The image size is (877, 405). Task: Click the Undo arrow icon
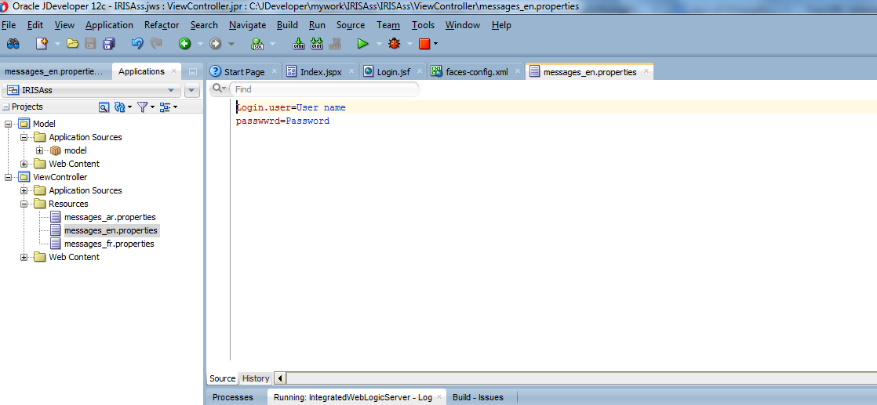[x=137, y=44]
